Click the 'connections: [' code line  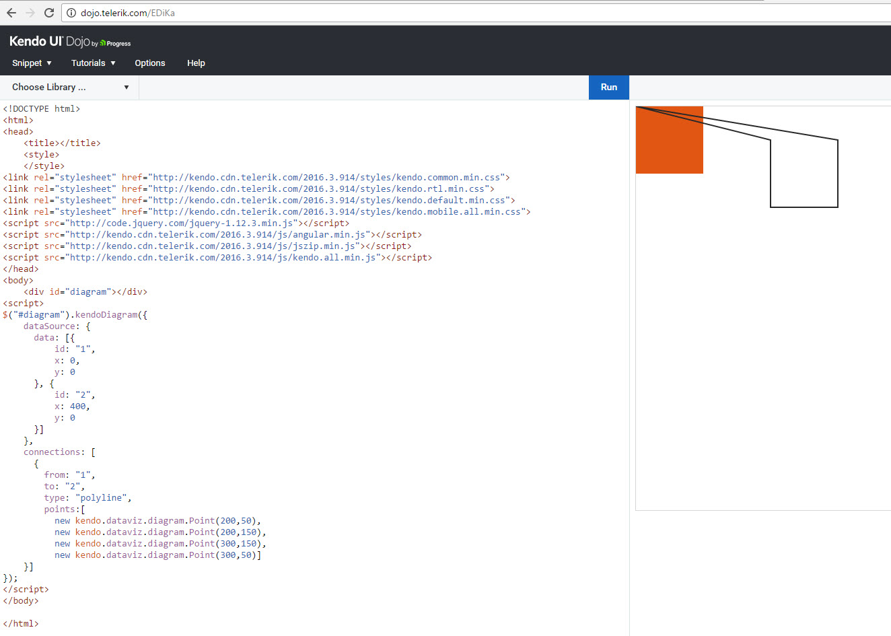(x=60, y=452)
